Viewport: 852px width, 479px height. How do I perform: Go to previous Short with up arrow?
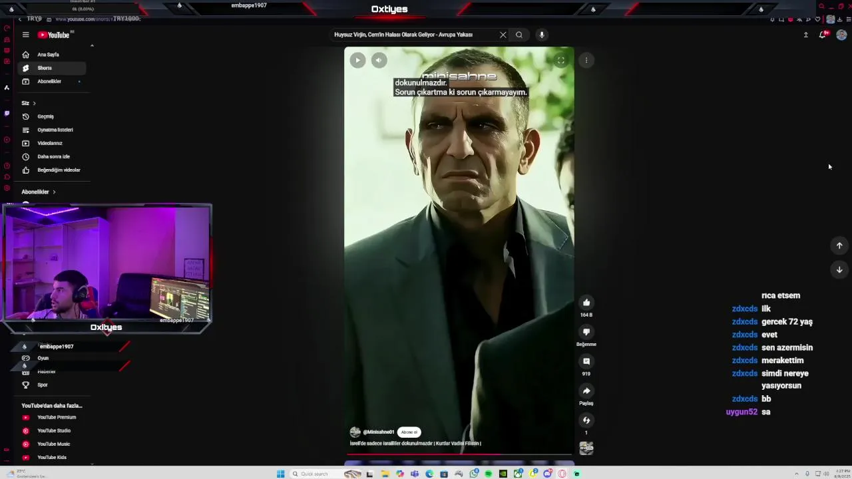[839, 245]
